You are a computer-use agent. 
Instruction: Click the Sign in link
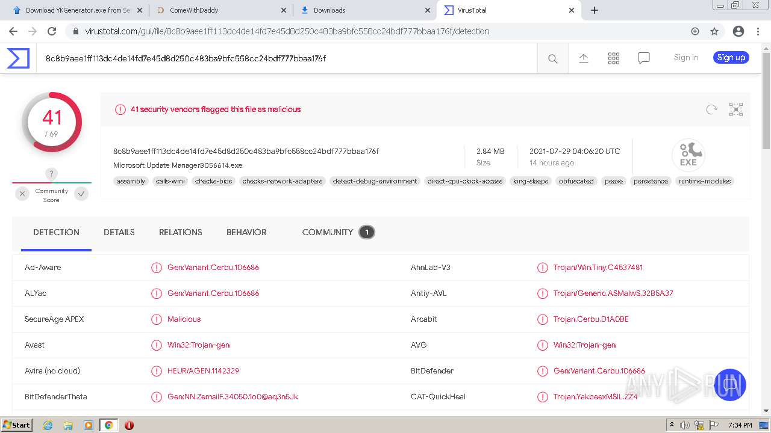tap(686, 58)
